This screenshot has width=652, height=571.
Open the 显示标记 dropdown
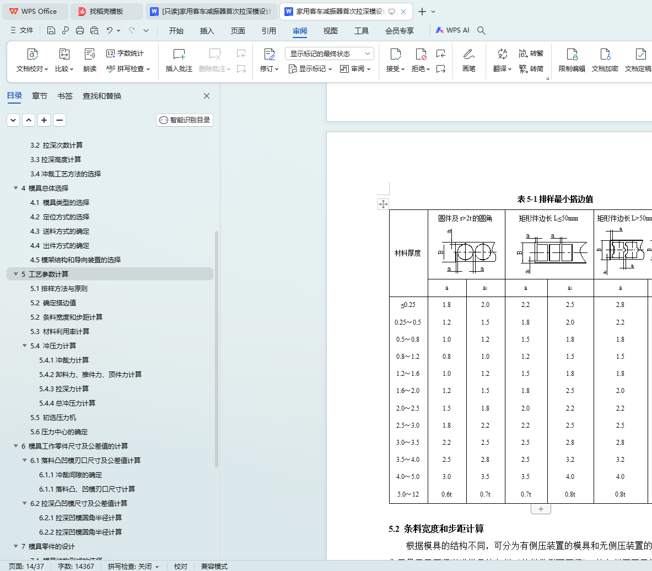(x=310, y=69)
